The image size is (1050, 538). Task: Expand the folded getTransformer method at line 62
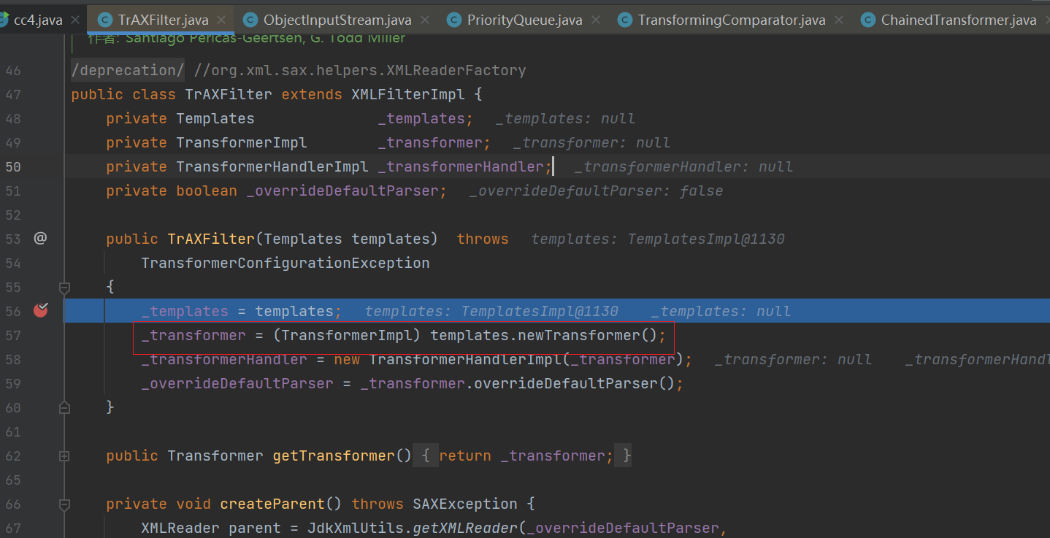click(64, 456)
